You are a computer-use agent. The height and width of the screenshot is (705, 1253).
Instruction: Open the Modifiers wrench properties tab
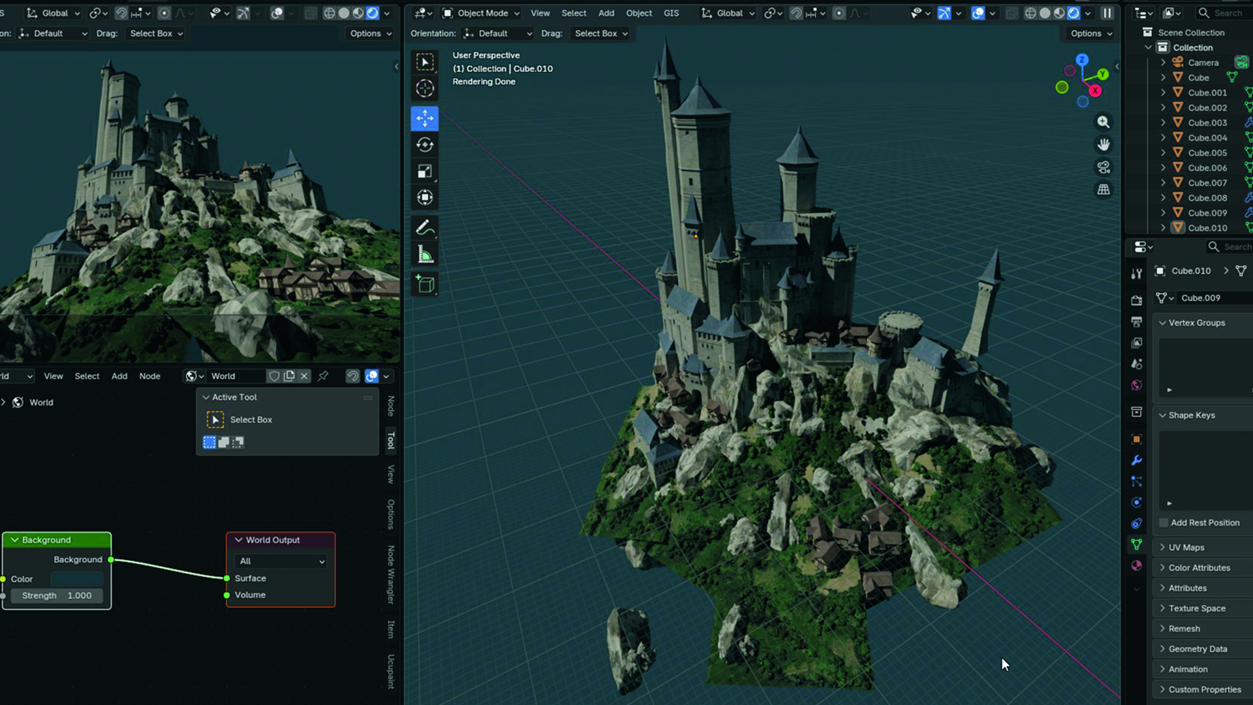coord(1136,460)
